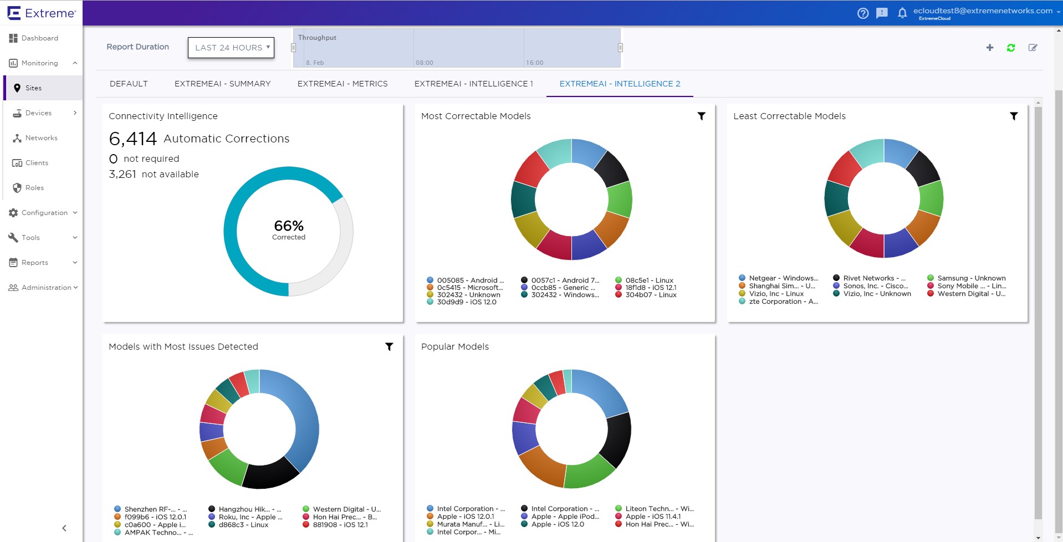Toggle the Apple - iOS 11.4.1 legend entry
Image resolution: width=1063 pixels, height=542 pixels.
(648, 517)
